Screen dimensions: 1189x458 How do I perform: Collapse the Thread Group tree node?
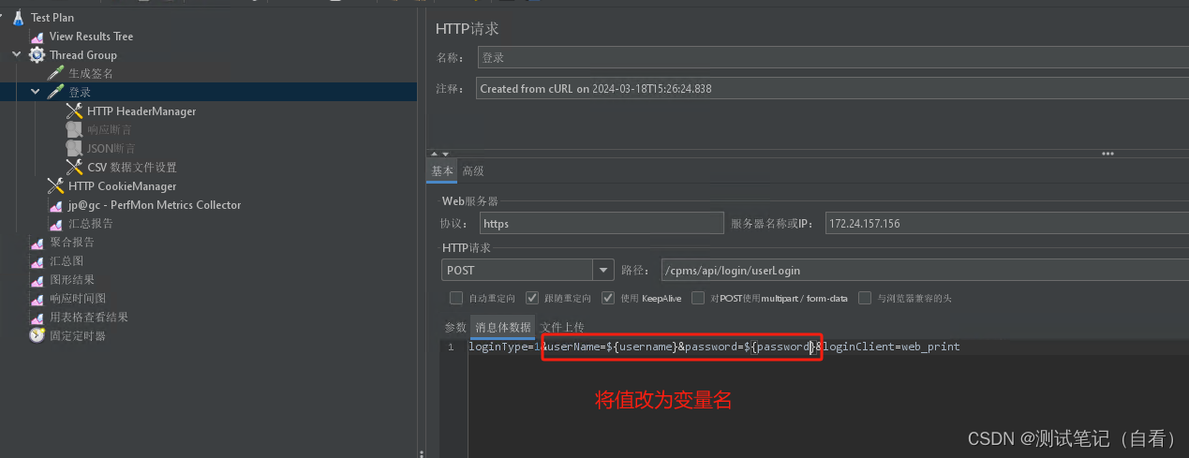coord(17,54)
